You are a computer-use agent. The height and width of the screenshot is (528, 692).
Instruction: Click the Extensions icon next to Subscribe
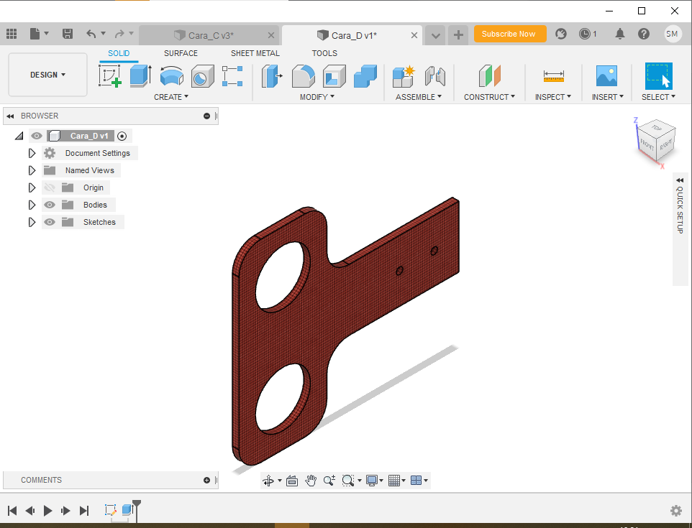coord(561,34)
